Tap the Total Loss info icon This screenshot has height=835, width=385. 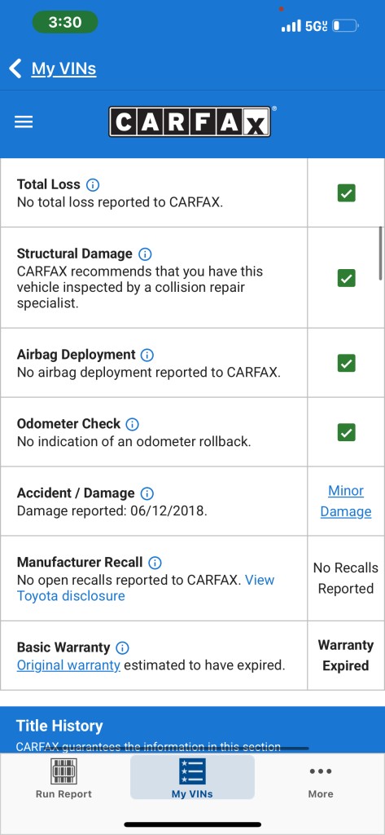coord(93,185)
